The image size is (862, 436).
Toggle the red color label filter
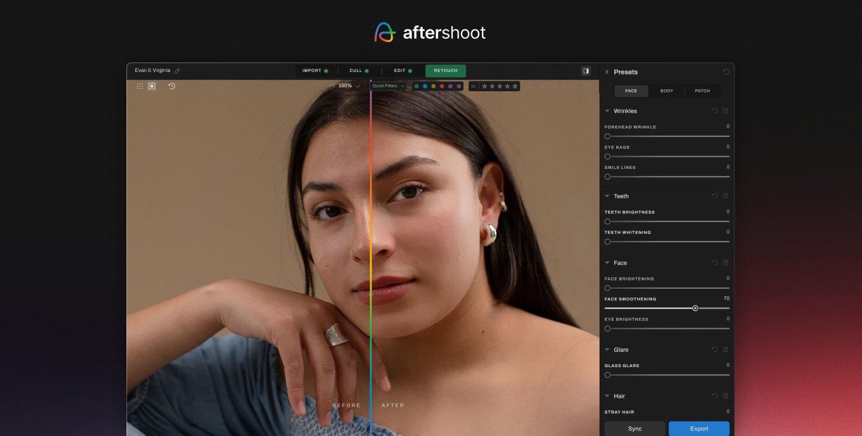click(x=442, y=86)
